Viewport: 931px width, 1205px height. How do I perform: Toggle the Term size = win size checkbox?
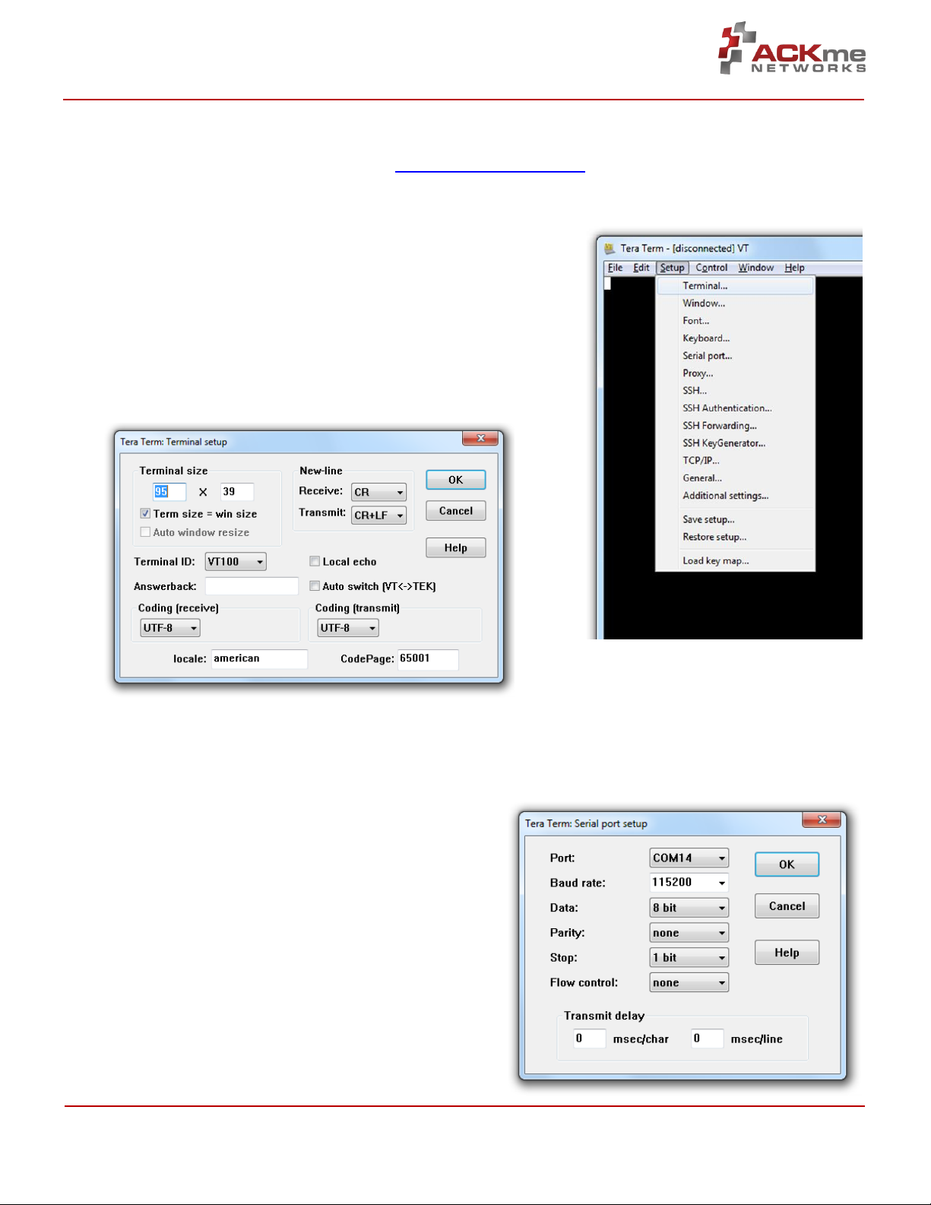145,514
